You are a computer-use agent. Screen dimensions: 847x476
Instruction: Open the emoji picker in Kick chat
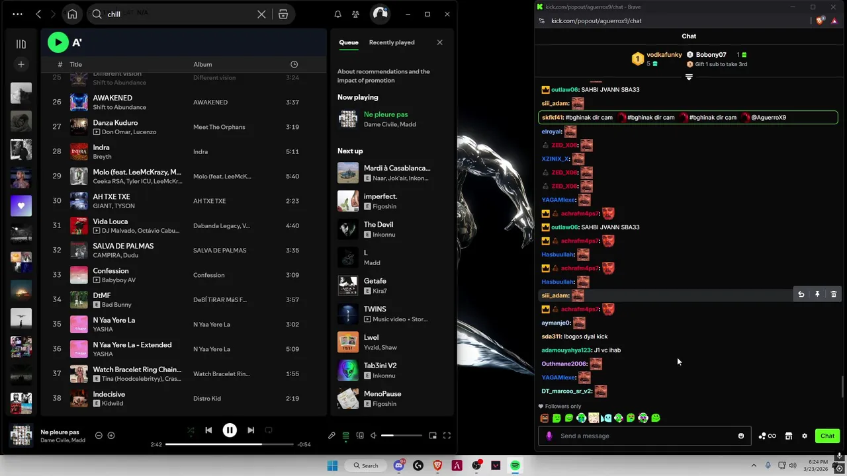(x=741, y=436)
